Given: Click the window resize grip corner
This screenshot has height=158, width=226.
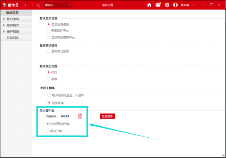Looking at the screenshot, I should 223,155.
